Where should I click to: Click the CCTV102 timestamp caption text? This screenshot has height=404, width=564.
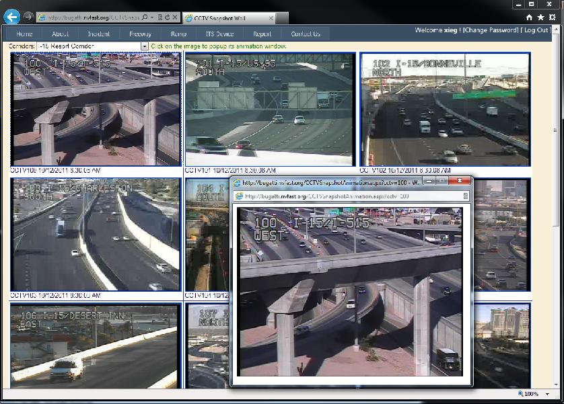tap(405, 170)
